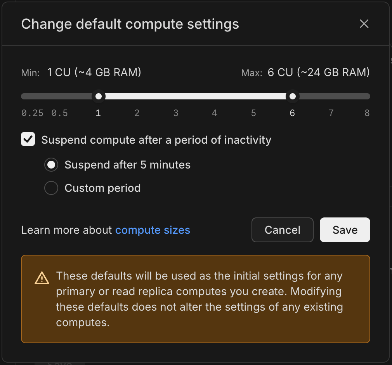Image resolution: width=392 pixels, height=365 pixels.
Task: Click the 4 CU slider mark
Action: tap(215, 113)
